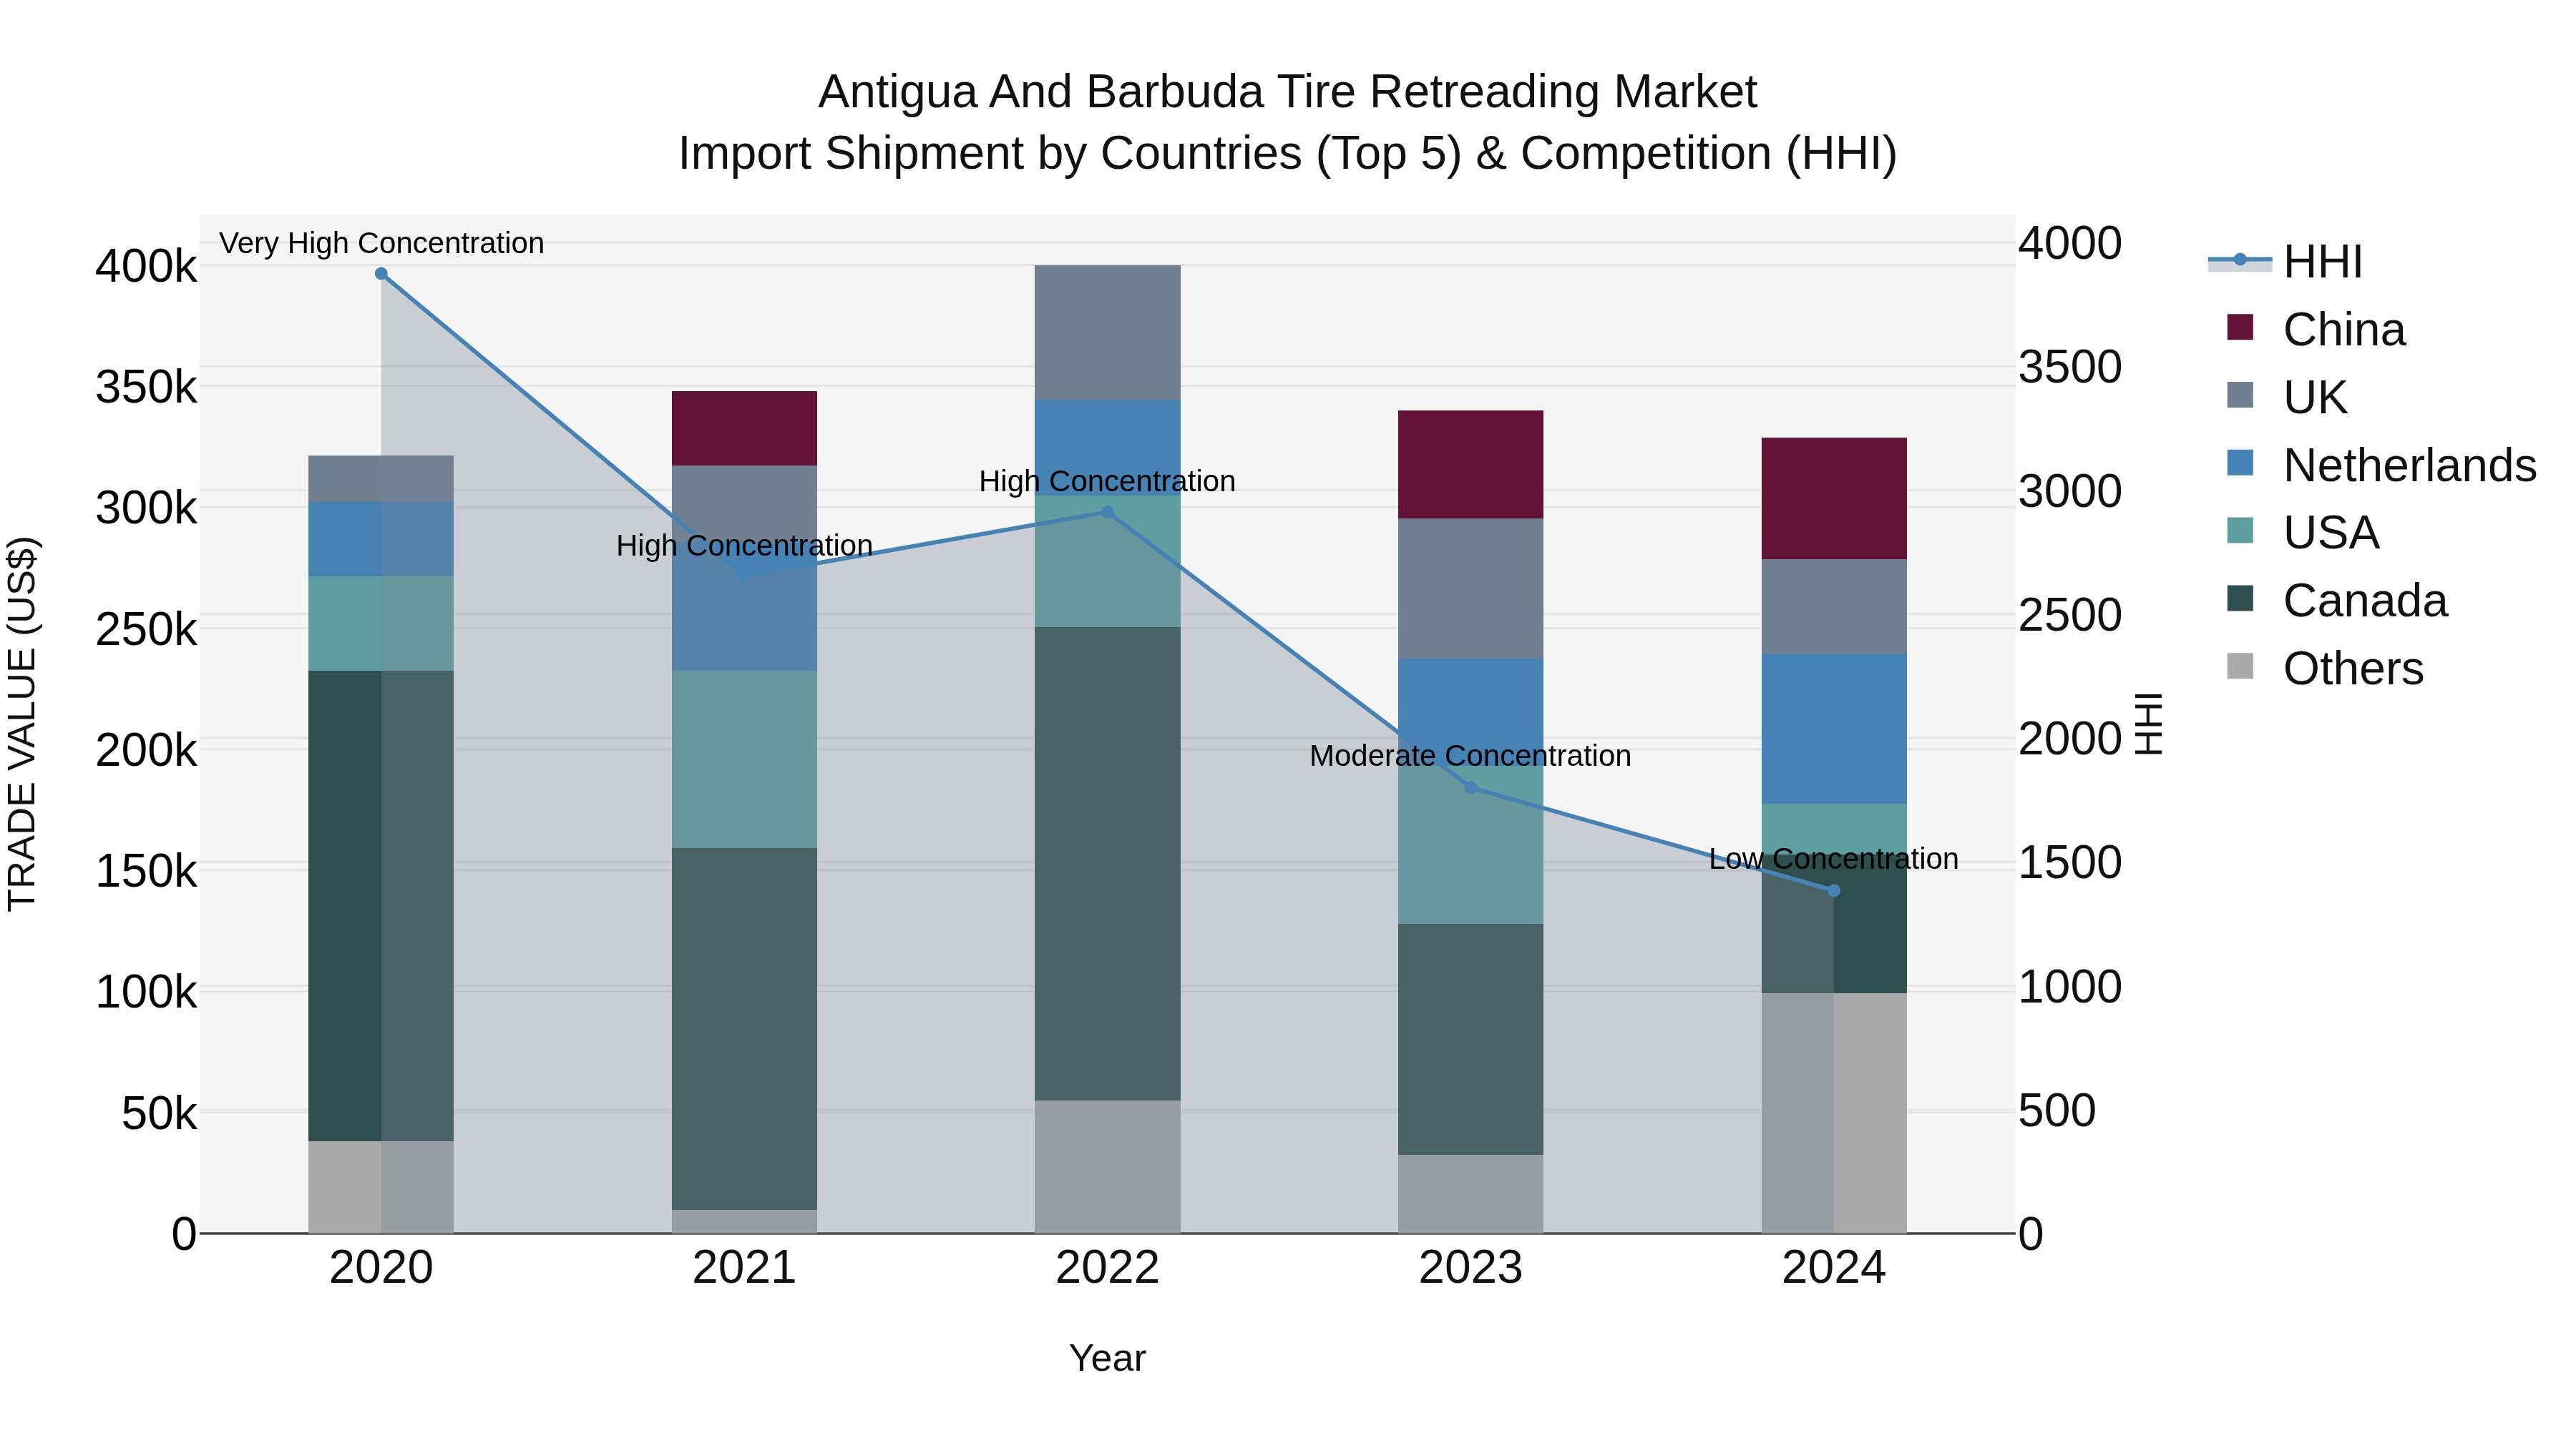
Task: Click the 'Very High Concentration' annotation
Action: pyautogui.click(x=381, y=244)
